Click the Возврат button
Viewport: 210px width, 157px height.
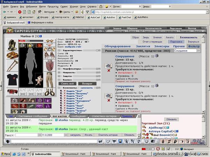point(87,84)
